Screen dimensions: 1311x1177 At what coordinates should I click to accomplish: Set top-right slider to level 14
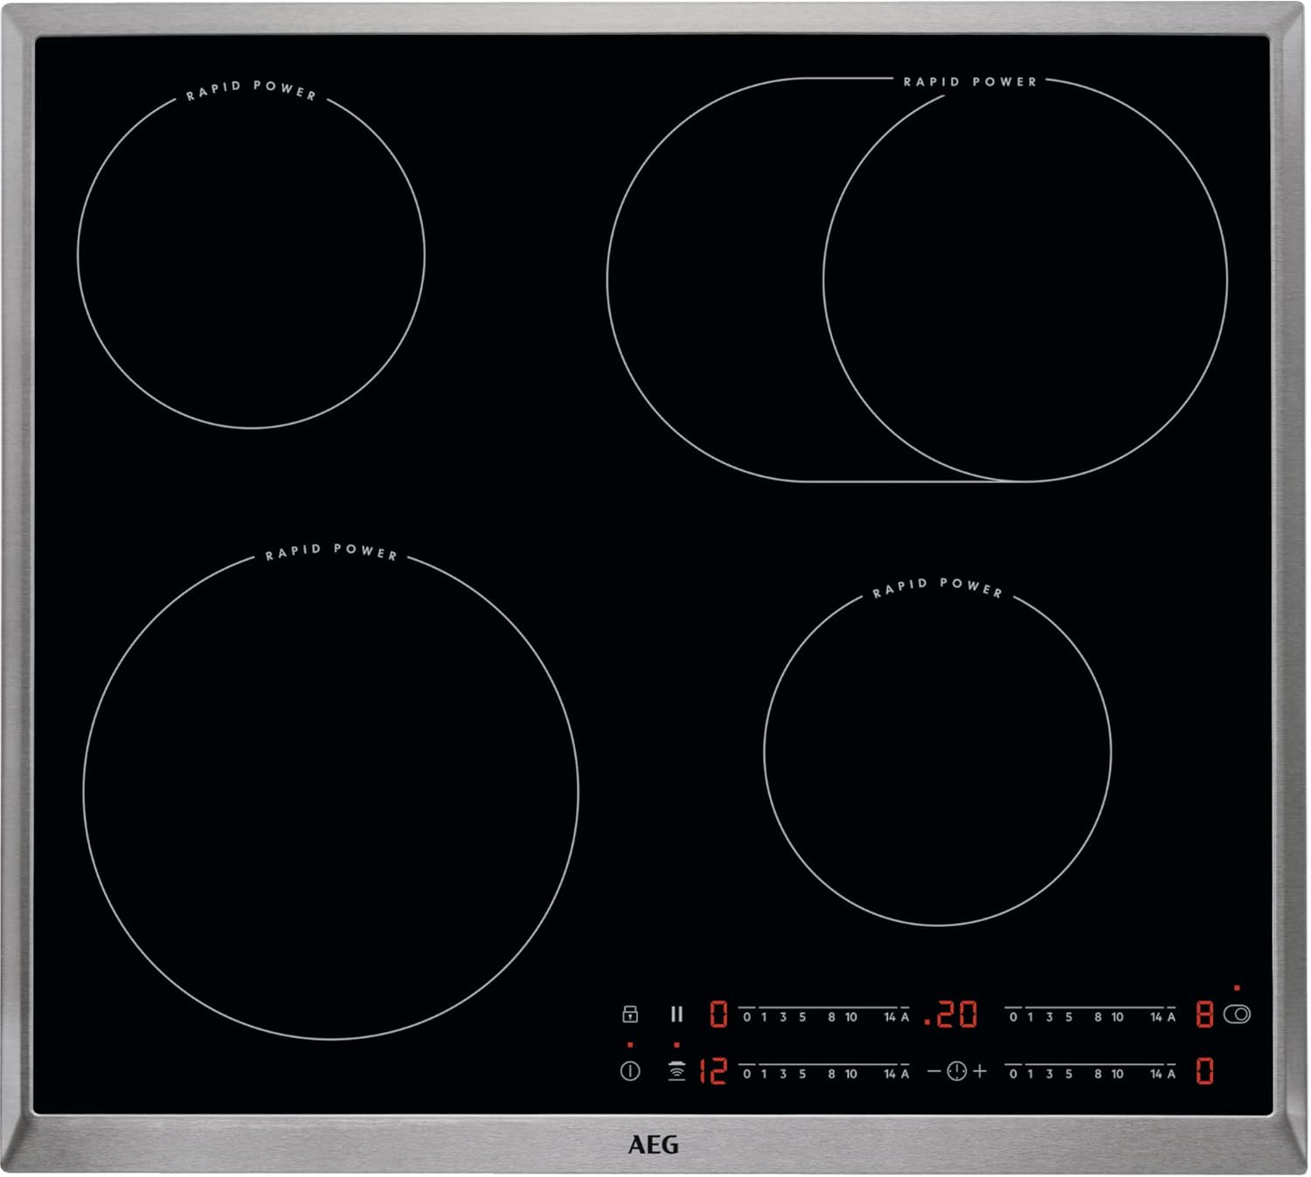tap(1155, 1016)
